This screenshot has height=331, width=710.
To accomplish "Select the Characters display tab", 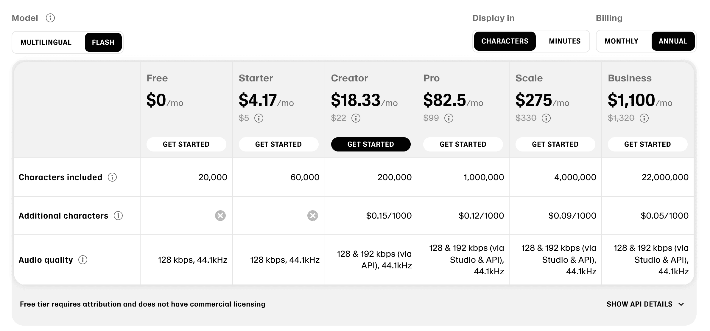I will pyautogui.click(x=505, y=41).
